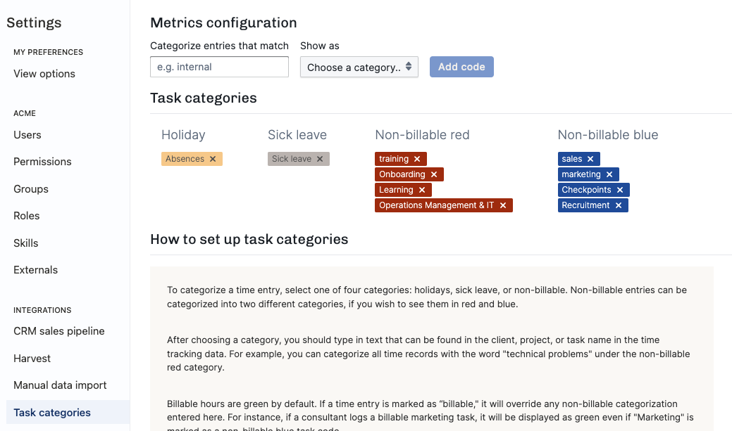Navigate to CRM sales pipeline integration

click(59, 331)
